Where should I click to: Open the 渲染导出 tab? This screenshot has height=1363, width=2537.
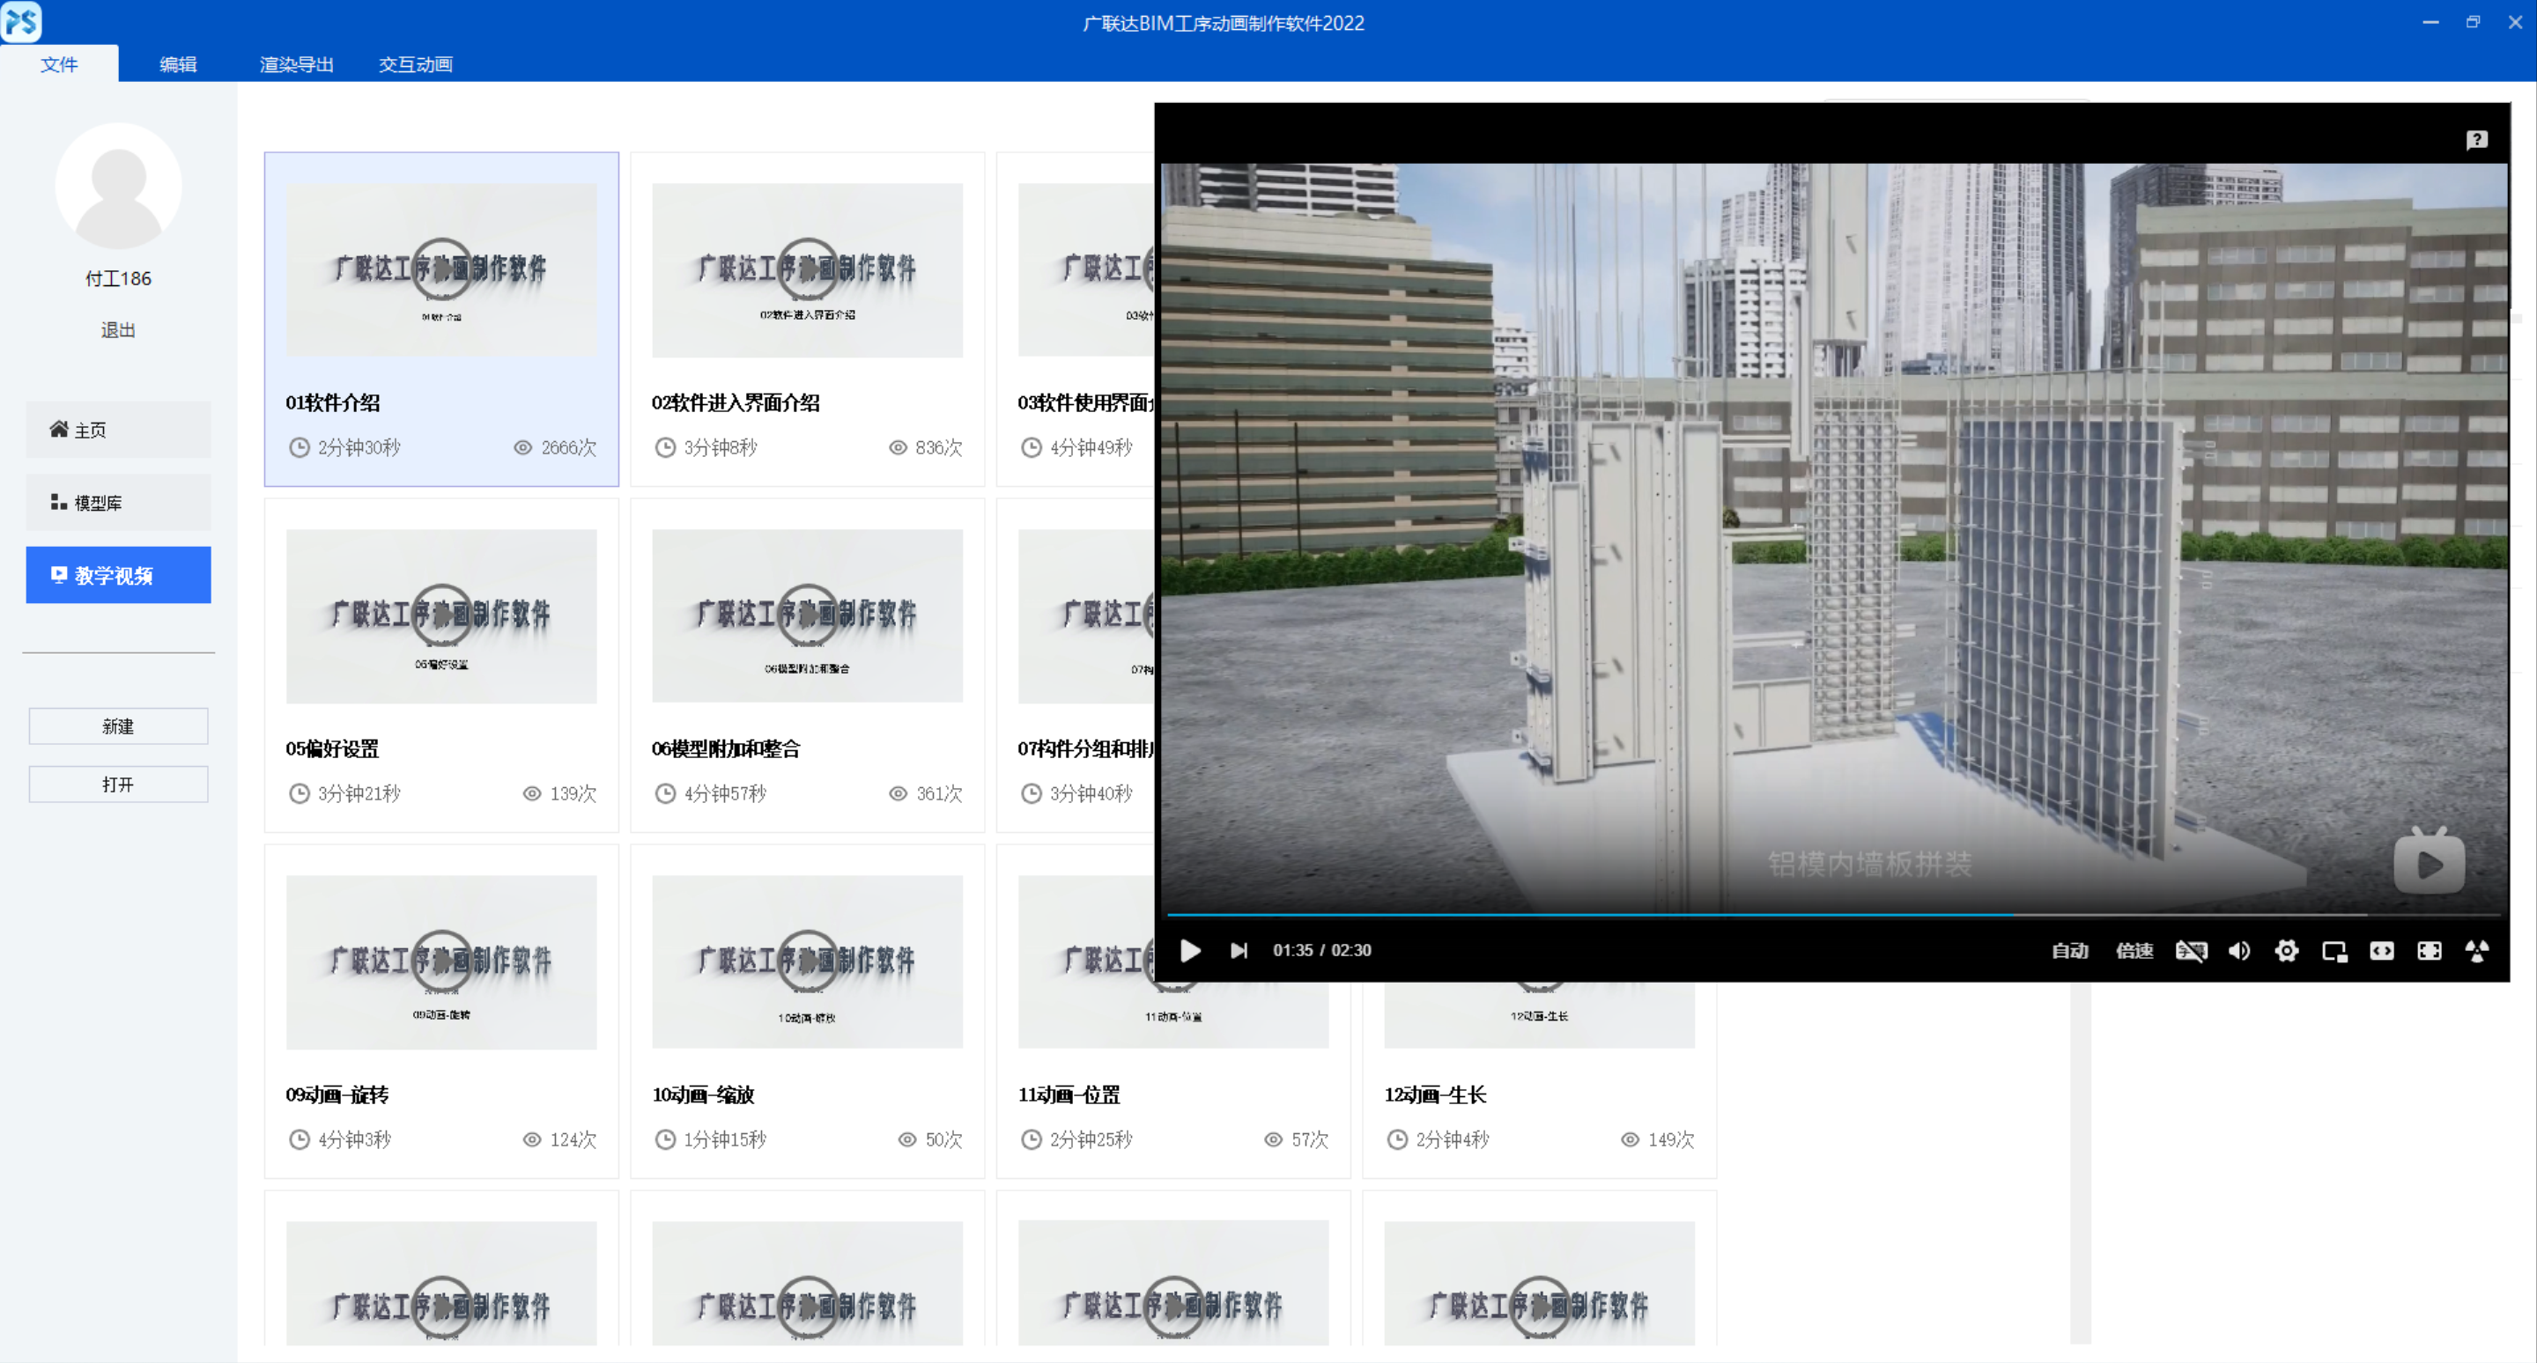point(297,64)
